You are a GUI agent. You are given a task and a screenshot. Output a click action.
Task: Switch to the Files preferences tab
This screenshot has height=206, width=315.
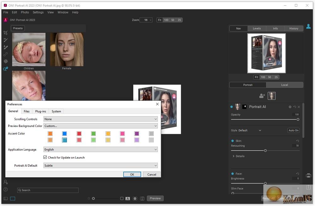(x=26, y=111)
